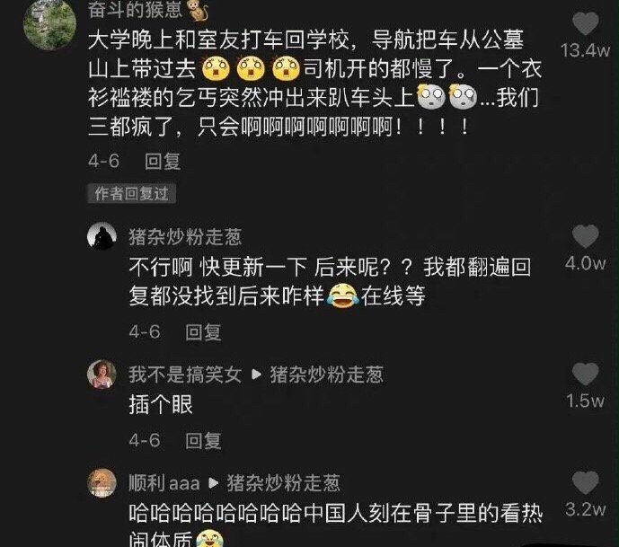The height and width of the screenshot is (547, 619).
Task: View 我不是搞笑女's avatar picture
Action: tap(102, 375)
